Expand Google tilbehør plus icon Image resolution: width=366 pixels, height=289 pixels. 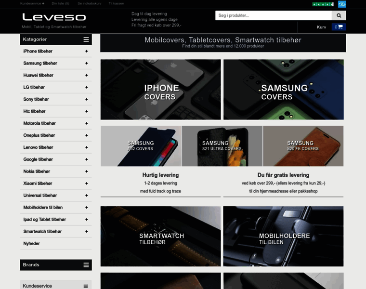pyautogui.click(x=87, y=159)
